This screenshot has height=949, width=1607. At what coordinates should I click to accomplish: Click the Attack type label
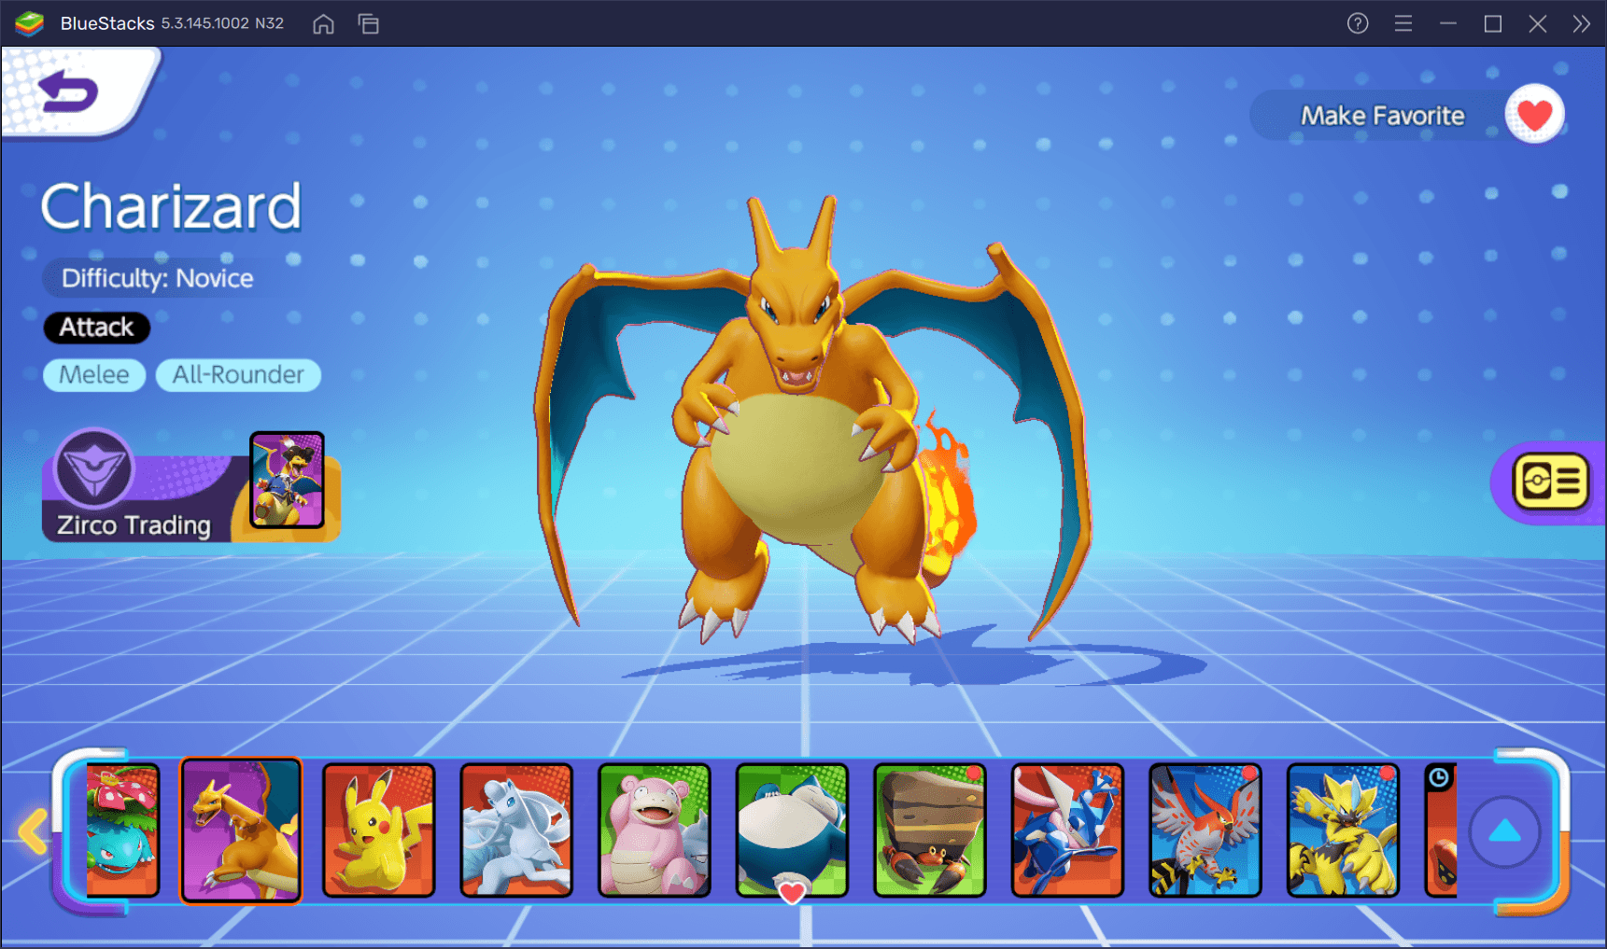click(x=96, y=328)
